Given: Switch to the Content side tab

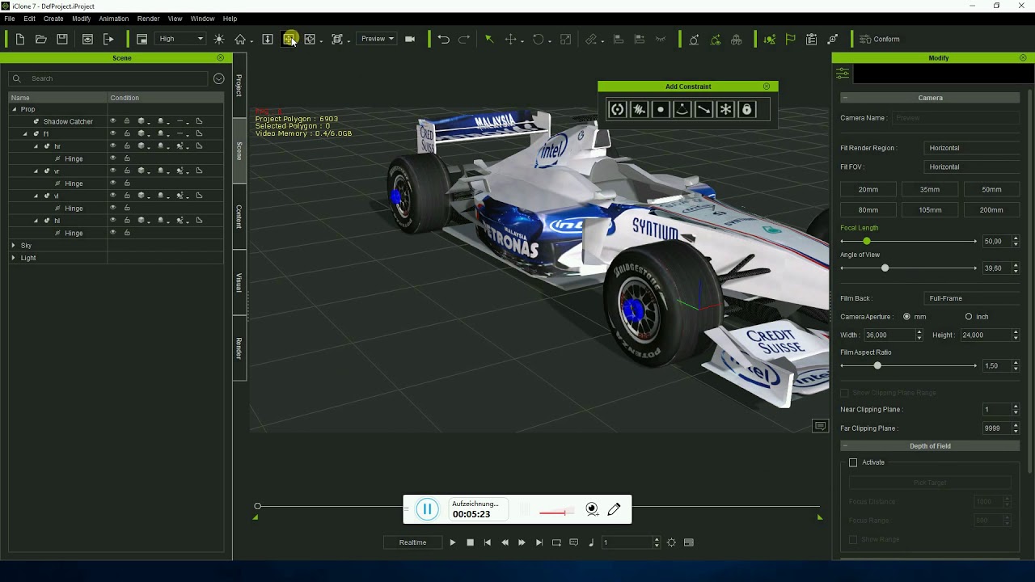Looking at the screenshot, I should click(239, 217).
